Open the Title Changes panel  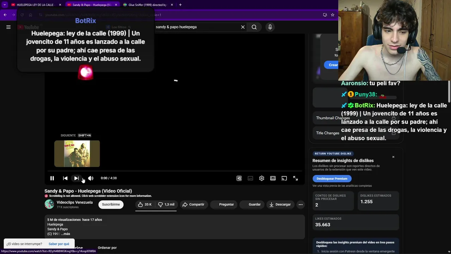point(356,133)
